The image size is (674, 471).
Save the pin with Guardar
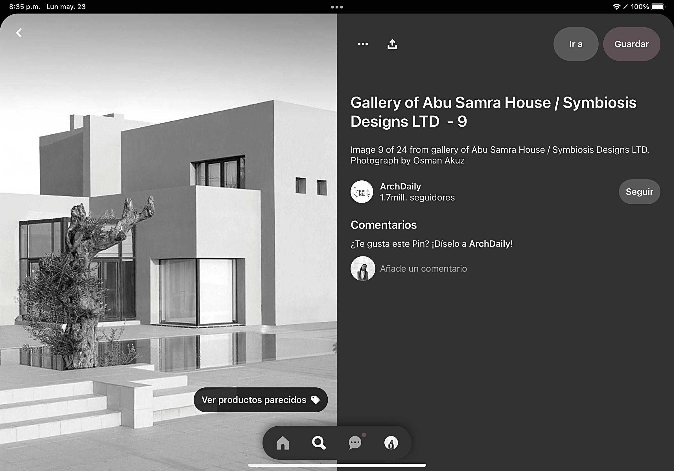[632, 44]
